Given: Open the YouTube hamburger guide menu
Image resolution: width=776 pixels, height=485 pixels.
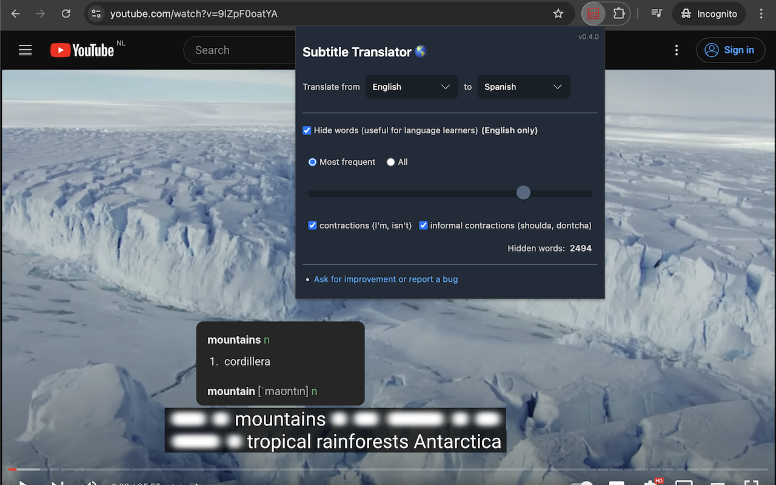Looking at the screenshot, I should tap(25, 50).
